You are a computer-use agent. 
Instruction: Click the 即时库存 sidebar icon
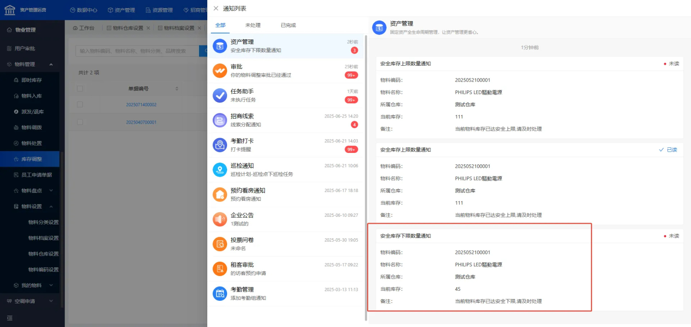(16, 80)
